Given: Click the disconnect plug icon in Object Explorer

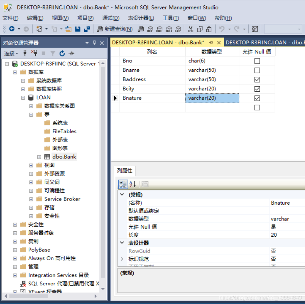Looking at the screenshot, I should pos(34,53).
